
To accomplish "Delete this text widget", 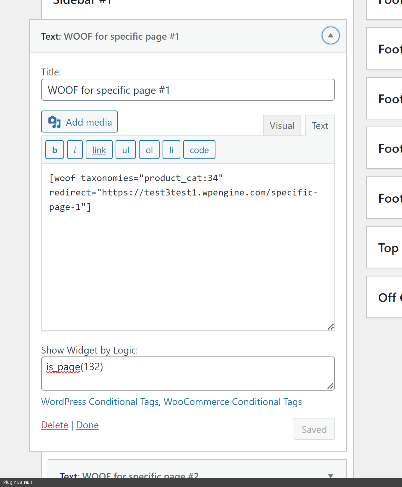I will (x=55, y=425).
